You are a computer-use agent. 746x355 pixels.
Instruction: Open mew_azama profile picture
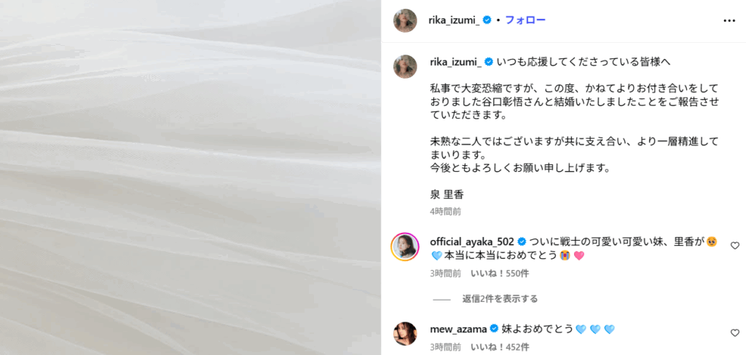coord(405,334)
